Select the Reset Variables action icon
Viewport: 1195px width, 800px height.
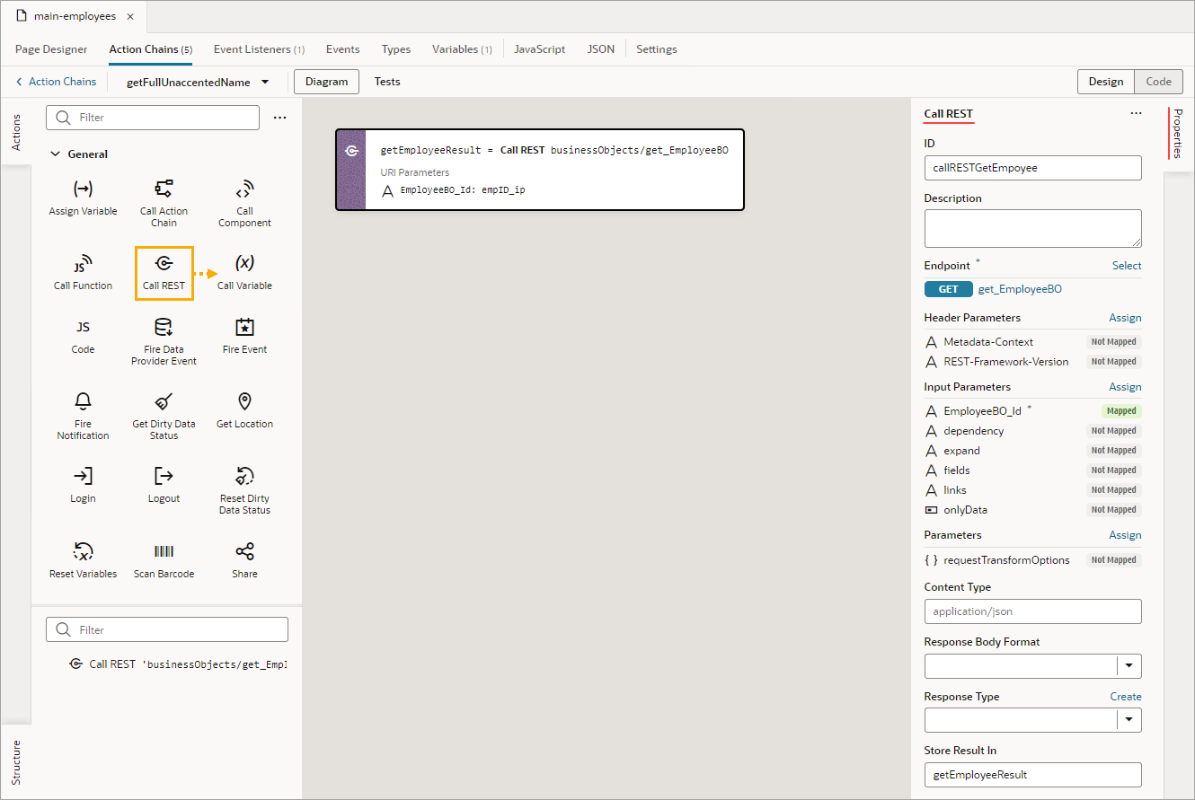click(x=83, y=551)
